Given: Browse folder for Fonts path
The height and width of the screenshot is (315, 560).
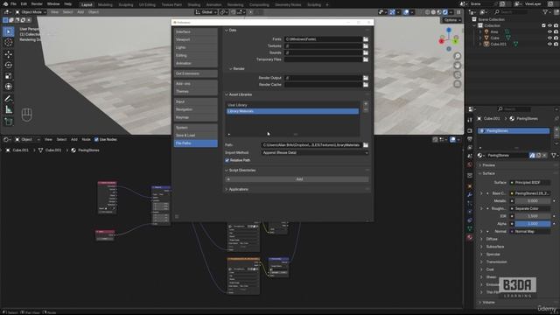Looking at the screenshot, I should (x=366, y=38).
